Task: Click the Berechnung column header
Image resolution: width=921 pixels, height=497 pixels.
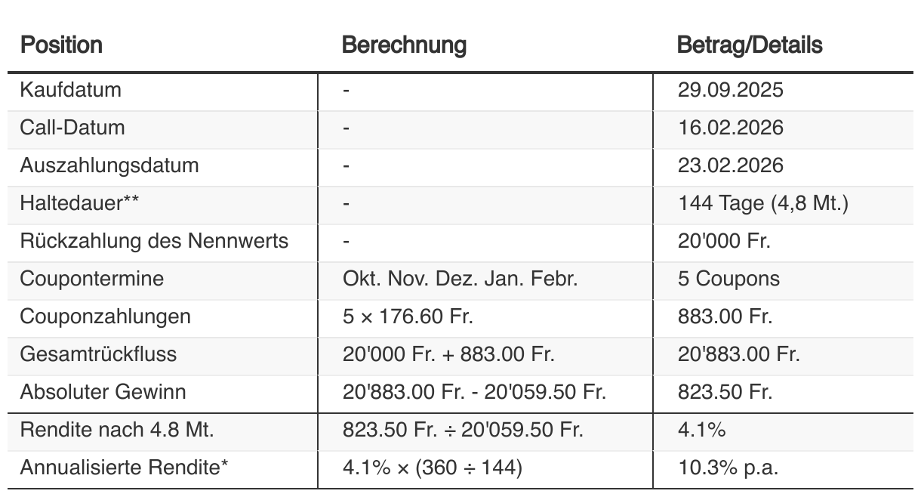Action: [x=404, y=45]
